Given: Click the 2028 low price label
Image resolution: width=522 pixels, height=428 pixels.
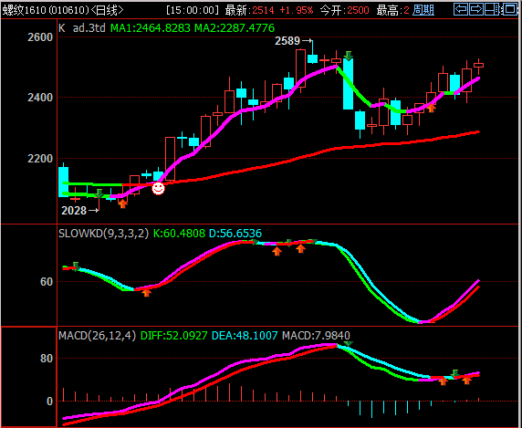Looking at the screenshot, I should (74, 211).
